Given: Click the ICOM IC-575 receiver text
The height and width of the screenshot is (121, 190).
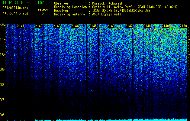Looking at the screenshot, I should (121, 11).
